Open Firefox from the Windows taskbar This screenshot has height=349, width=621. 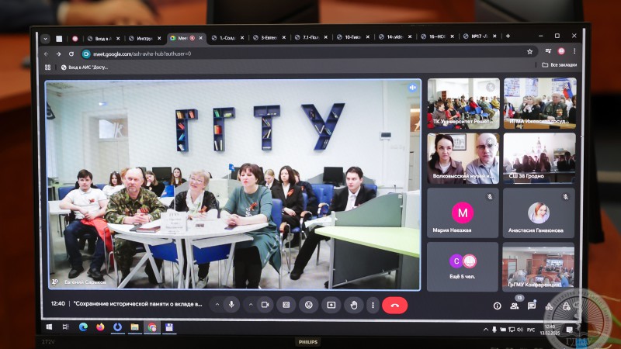click(x=100, y=327)
